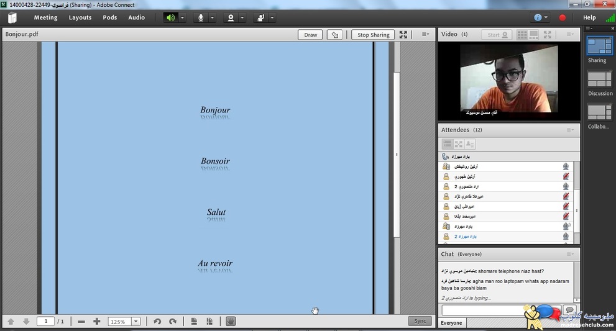The height and width of the screenshot is (331, 616).
Task: Open the Attendees pod options menu
Action: [x=570, y=130]
